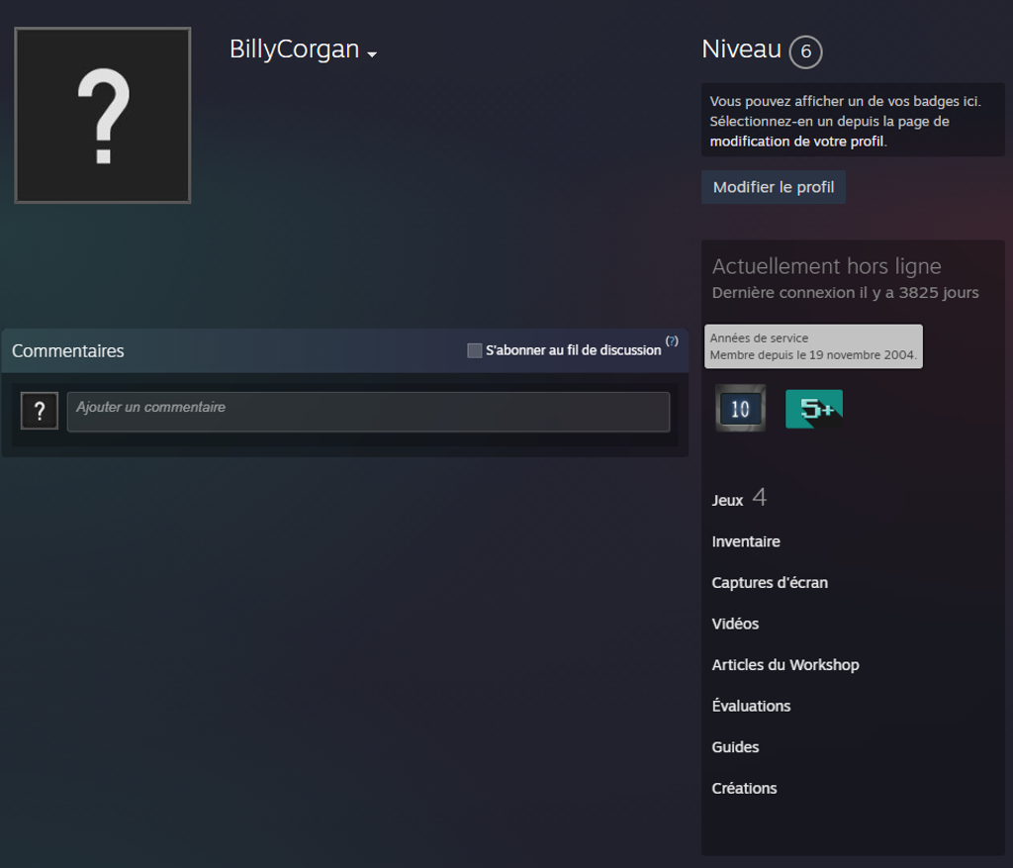Screen dimensions: 1013x868
Task: Click the (?) help icon beside subscription
Action: click(x=672, y=341)
